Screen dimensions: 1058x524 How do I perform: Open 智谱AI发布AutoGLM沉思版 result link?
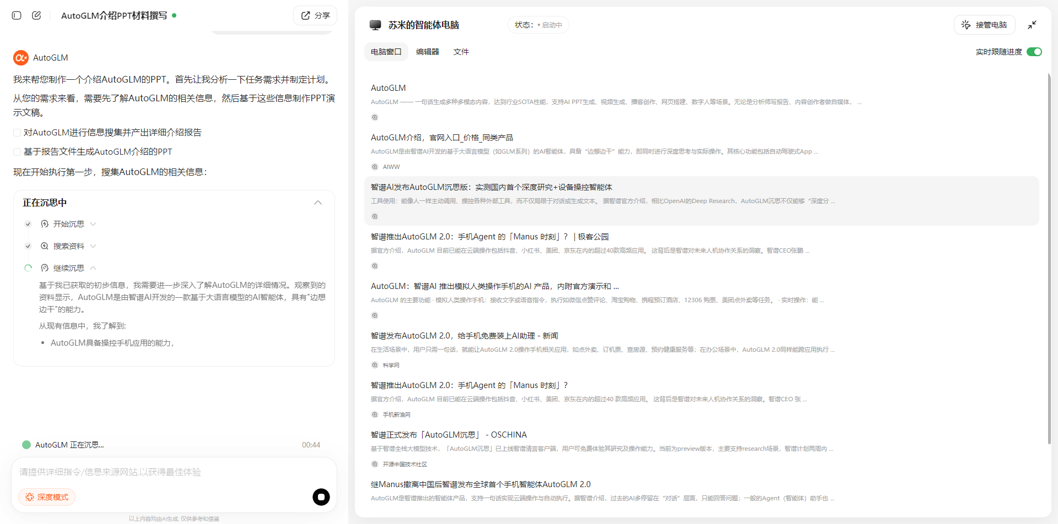(x=492, y=187)
